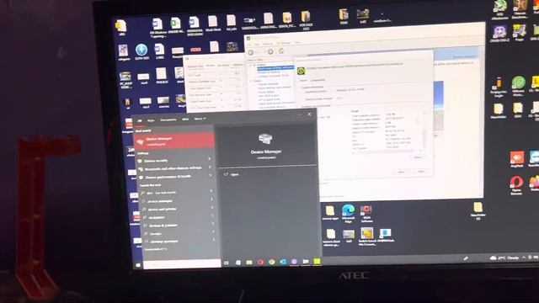Switch to Components tab in System Information
This screenshot has width=539, height=303.
pyautogui.click(x=318, y=80)
